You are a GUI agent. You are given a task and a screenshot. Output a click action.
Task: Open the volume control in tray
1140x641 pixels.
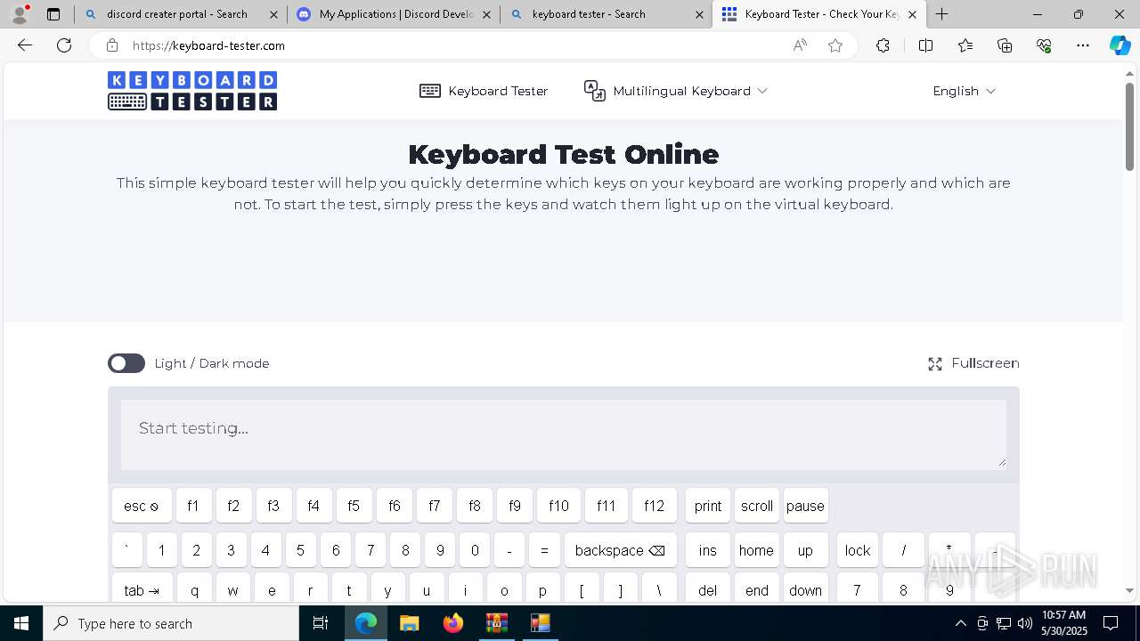1024,623
